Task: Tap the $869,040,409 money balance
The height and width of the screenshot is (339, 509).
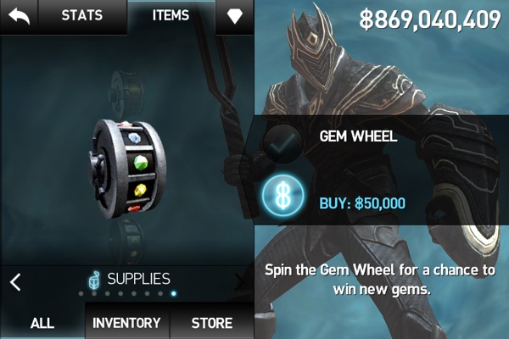Action: 430,19
